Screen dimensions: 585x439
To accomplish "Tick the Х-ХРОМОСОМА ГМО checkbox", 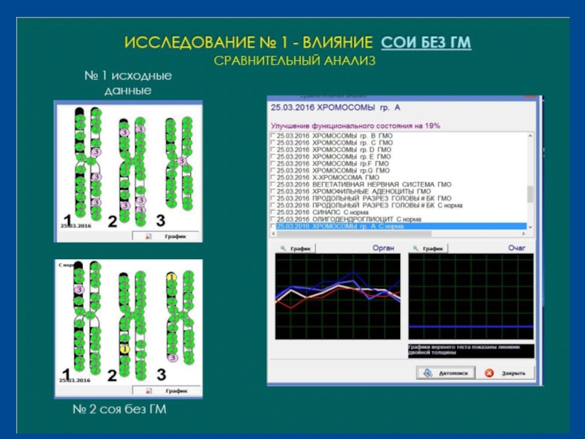I will pos(273,177).
